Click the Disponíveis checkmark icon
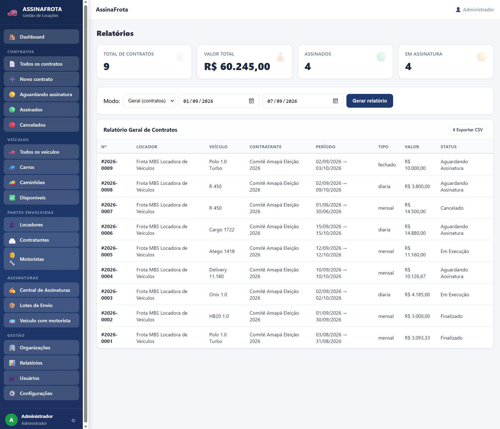500x429 pixels. pyautogui.click(x=12, y=198)
